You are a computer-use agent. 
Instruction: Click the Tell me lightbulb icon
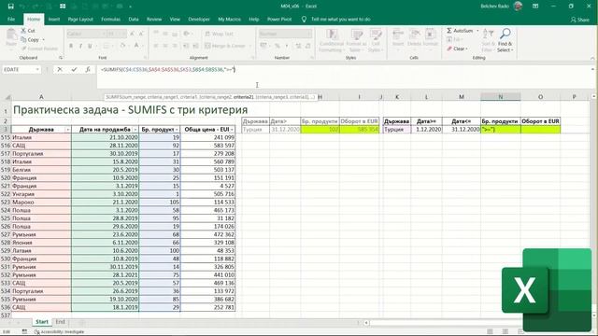coord(304,19)
